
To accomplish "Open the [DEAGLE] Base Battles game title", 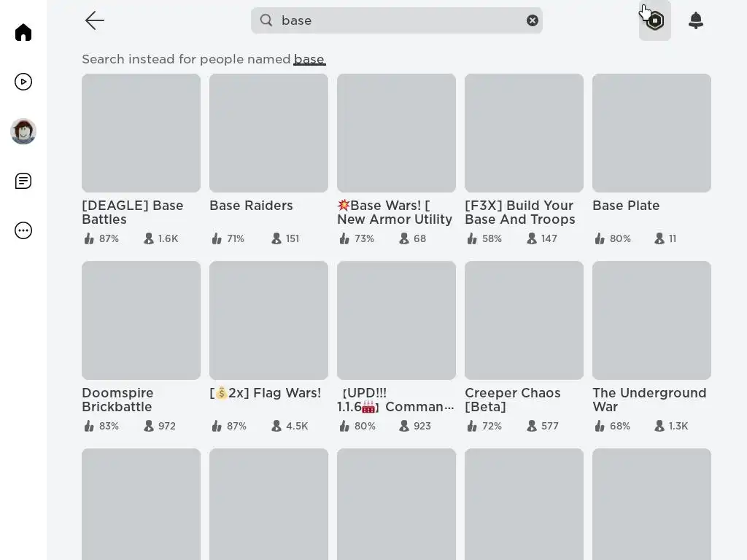I will [x=133, y=212].
